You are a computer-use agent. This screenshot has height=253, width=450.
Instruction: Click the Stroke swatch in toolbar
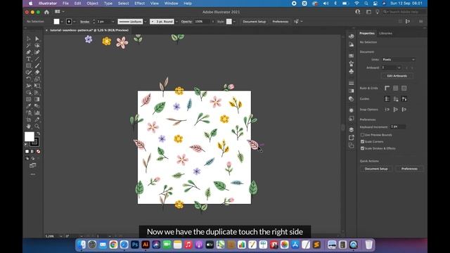coord(35,142)
